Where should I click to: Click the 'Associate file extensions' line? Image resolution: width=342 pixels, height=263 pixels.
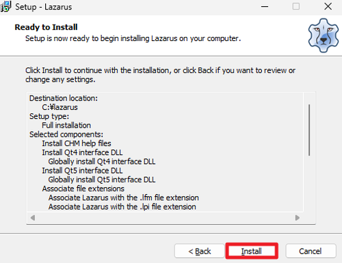[83, 189]
